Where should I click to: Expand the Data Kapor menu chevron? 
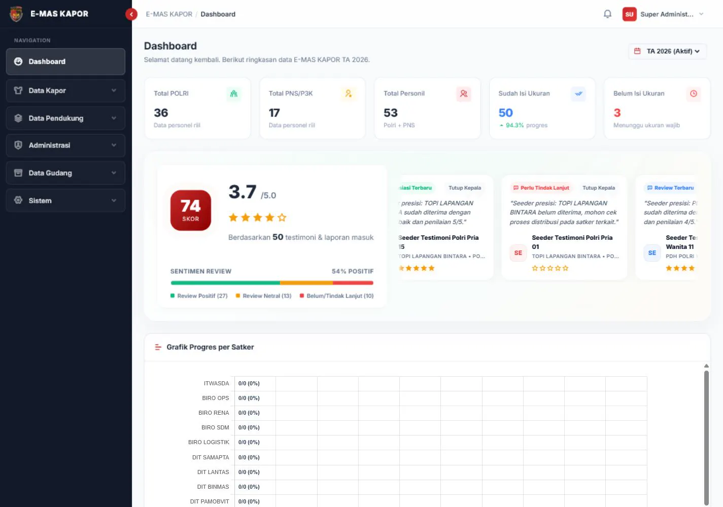click(114, 90)
